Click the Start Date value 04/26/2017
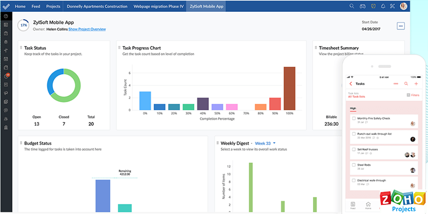 coord(371,29)
